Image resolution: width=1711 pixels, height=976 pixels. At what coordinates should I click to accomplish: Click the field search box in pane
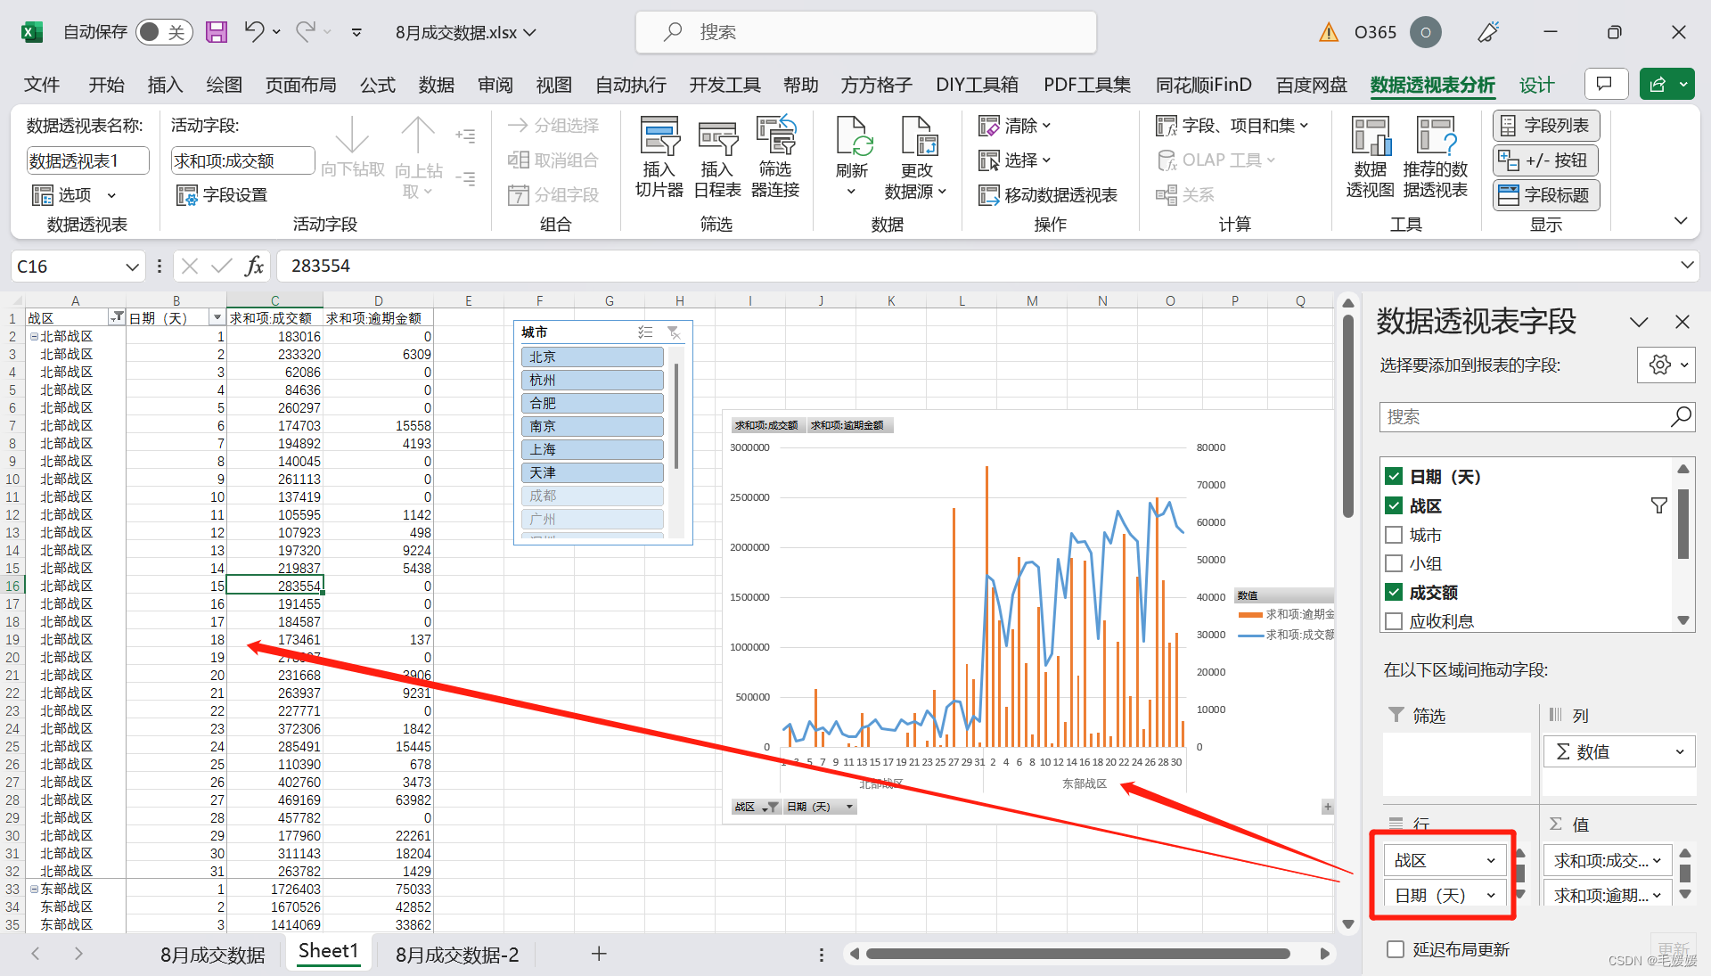tap(1537, 416)
